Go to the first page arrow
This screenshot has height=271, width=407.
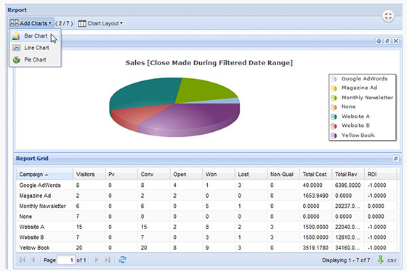[x=23, y=259]
